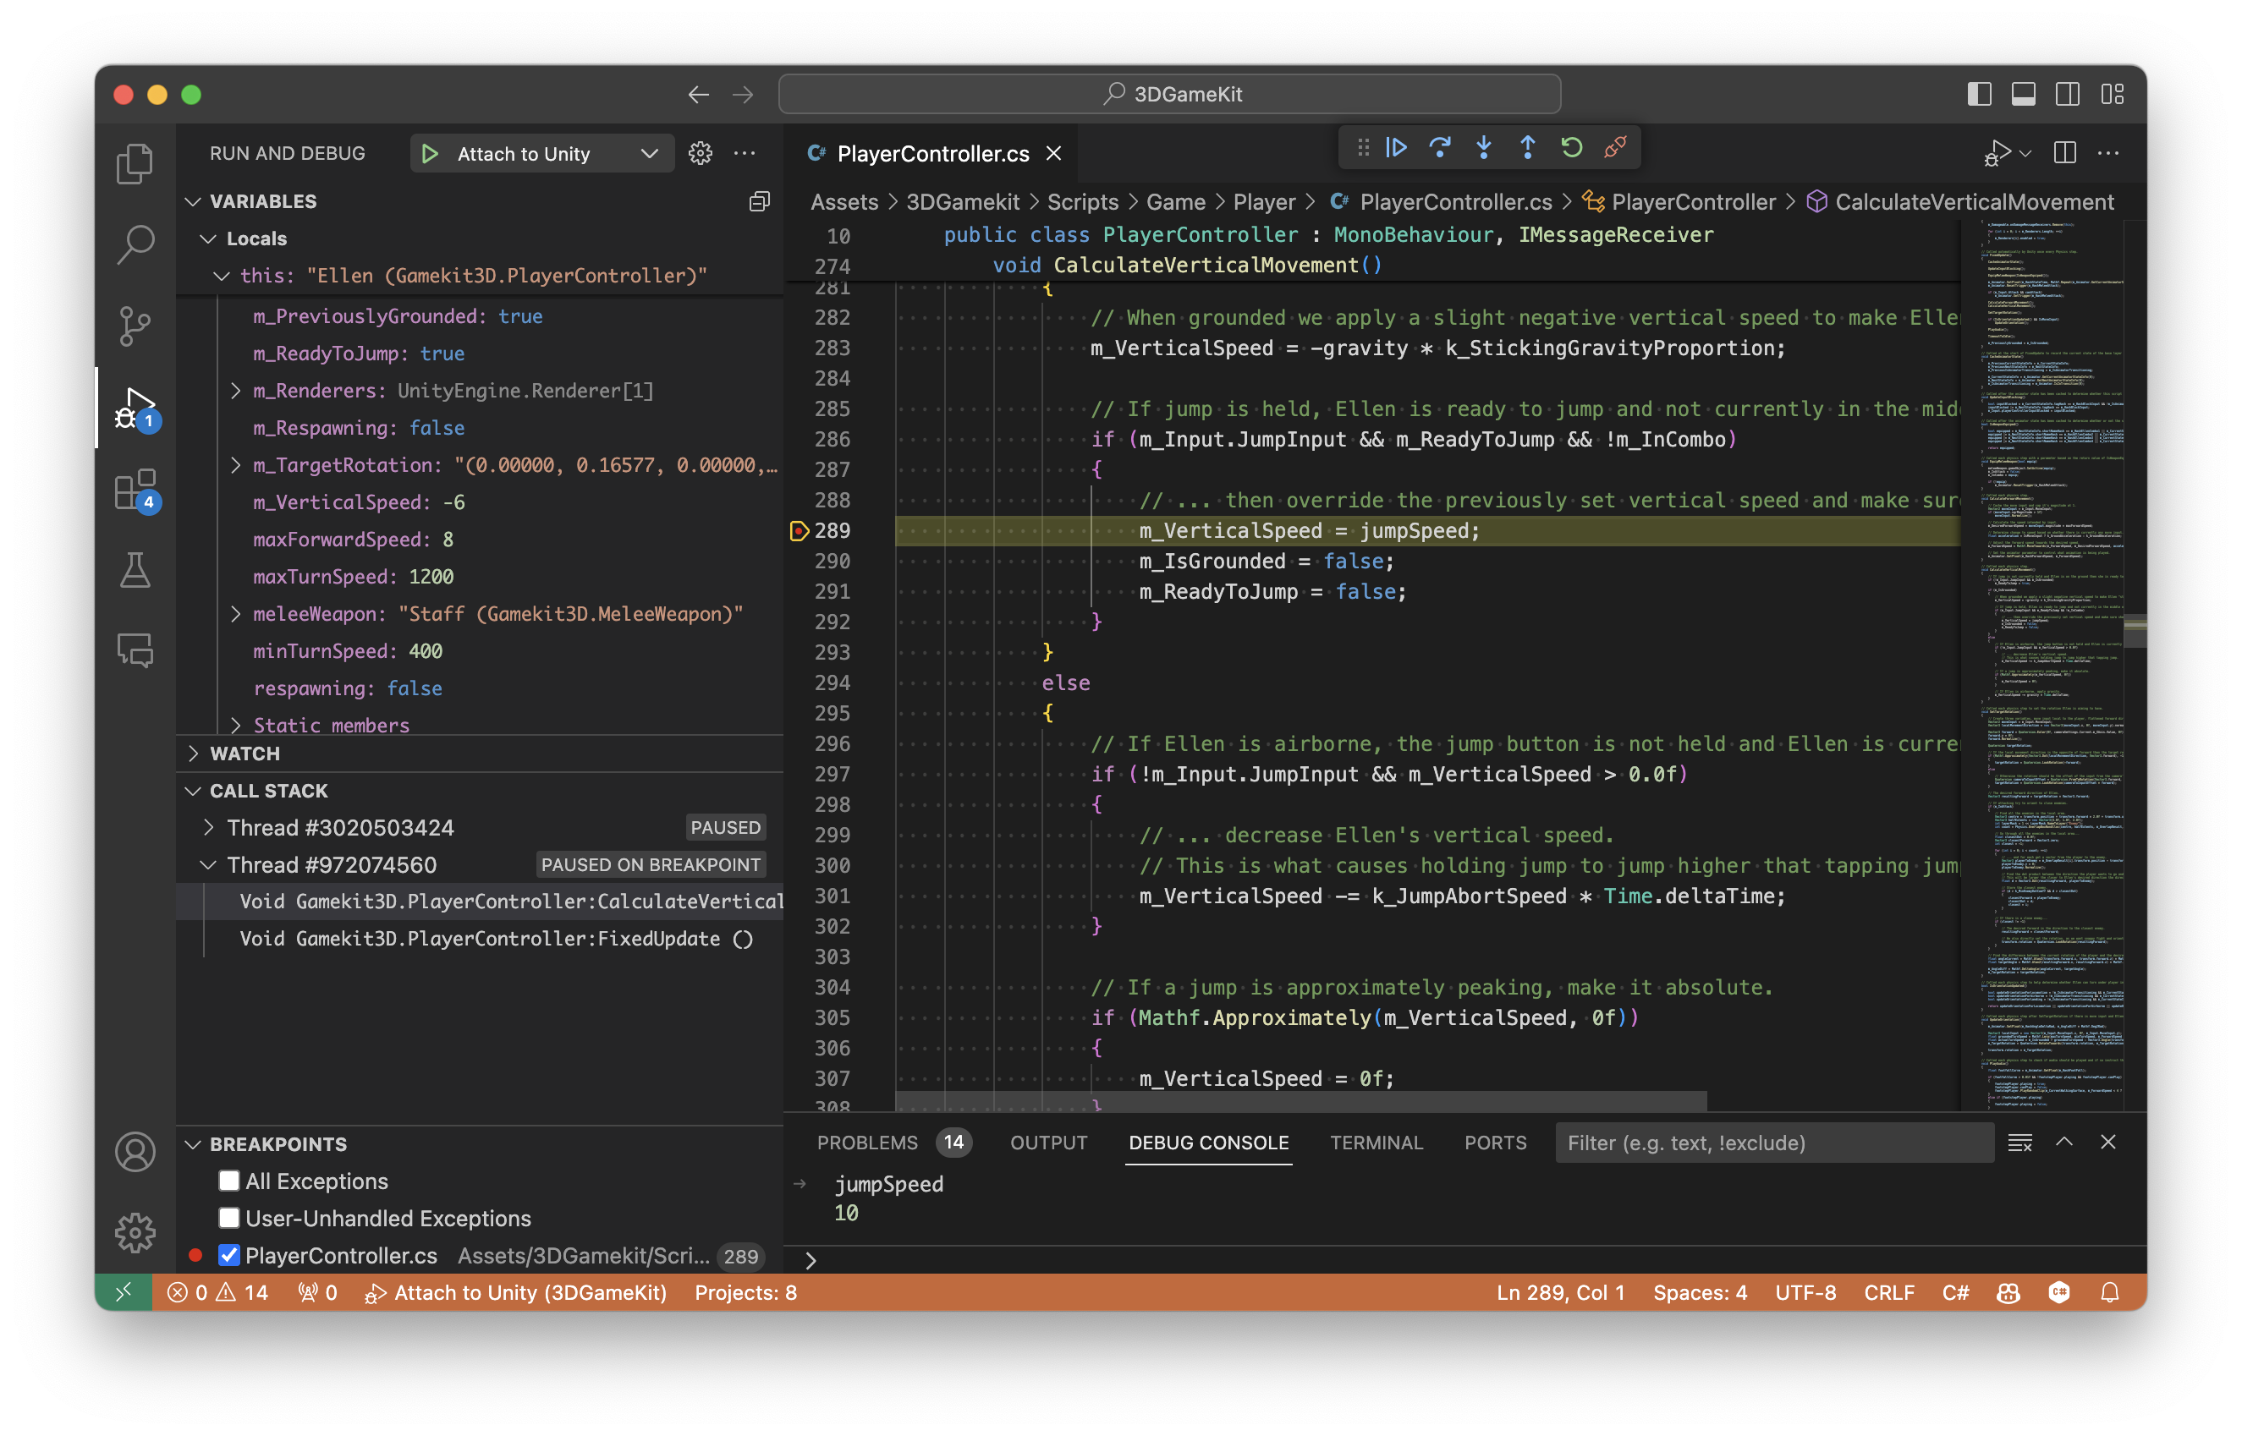This screenshot has height=1436, width=2242.
Task: Open the PROBLEMS tab
Action: point(868,1143)
